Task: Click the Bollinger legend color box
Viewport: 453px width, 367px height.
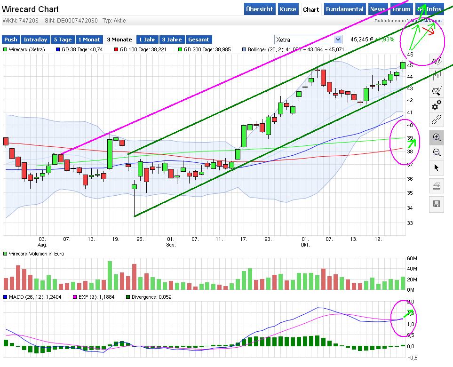Action: tap(244, 50)
